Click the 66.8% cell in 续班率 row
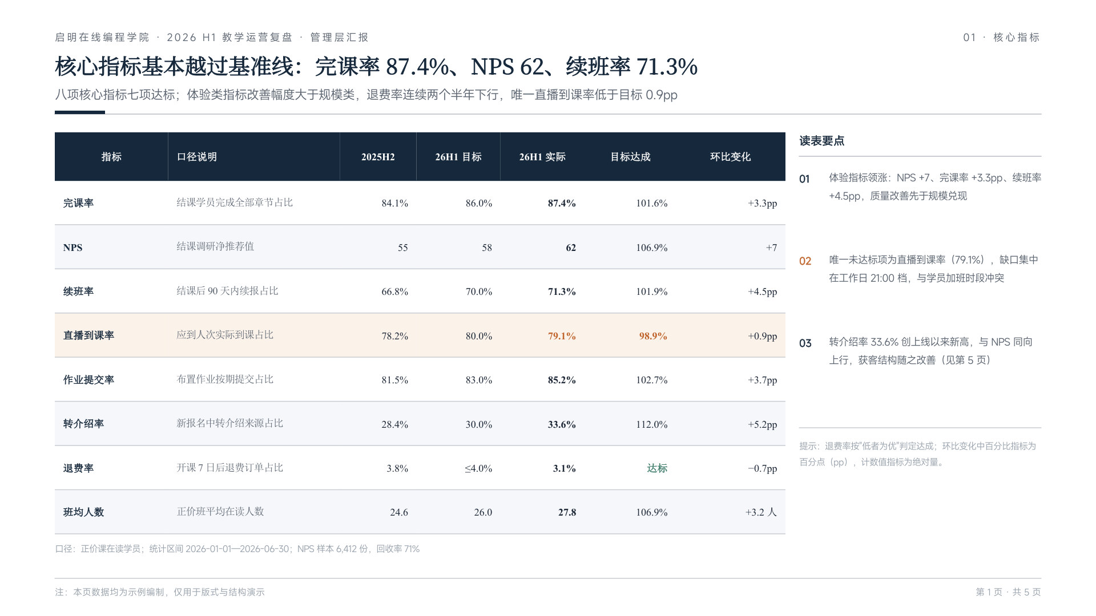The height and width of the screenshot is (616, 1096). (394, 291)
